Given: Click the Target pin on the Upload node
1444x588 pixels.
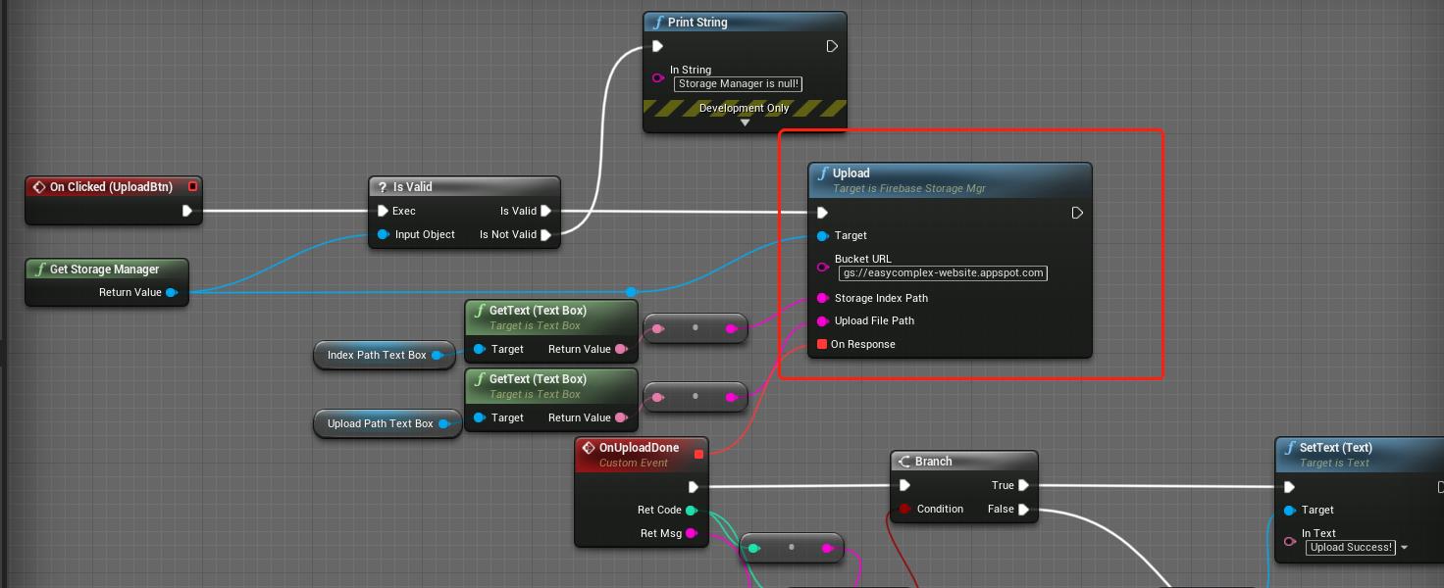Looking at the screenshot, I should pos(822,235).
